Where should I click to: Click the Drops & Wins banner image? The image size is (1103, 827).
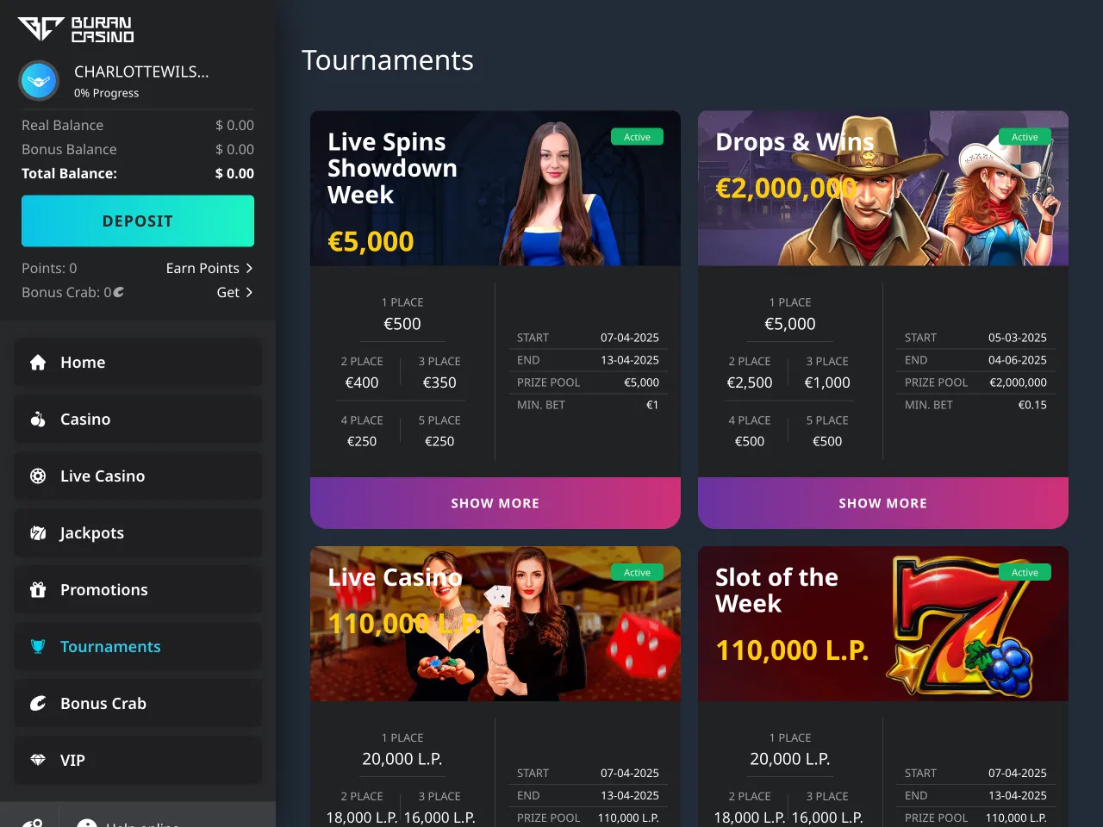[x=883, y=189]
